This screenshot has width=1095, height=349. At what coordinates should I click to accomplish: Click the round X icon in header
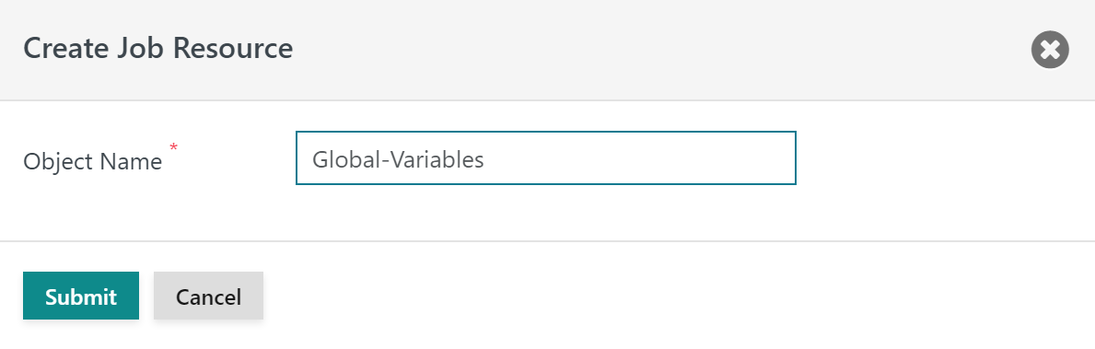click(x=1050, y=50)
